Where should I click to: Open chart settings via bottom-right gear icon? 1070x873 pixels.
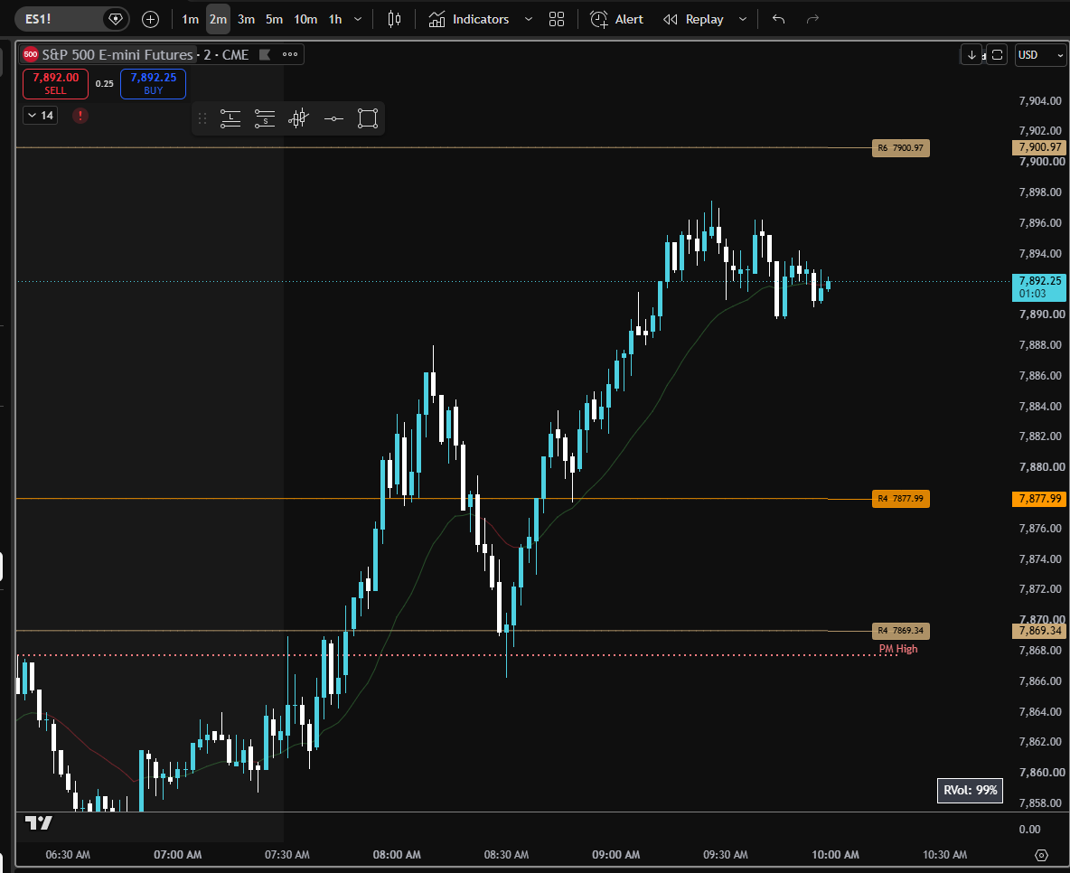pyautogui.click(x=1041, y=855)
